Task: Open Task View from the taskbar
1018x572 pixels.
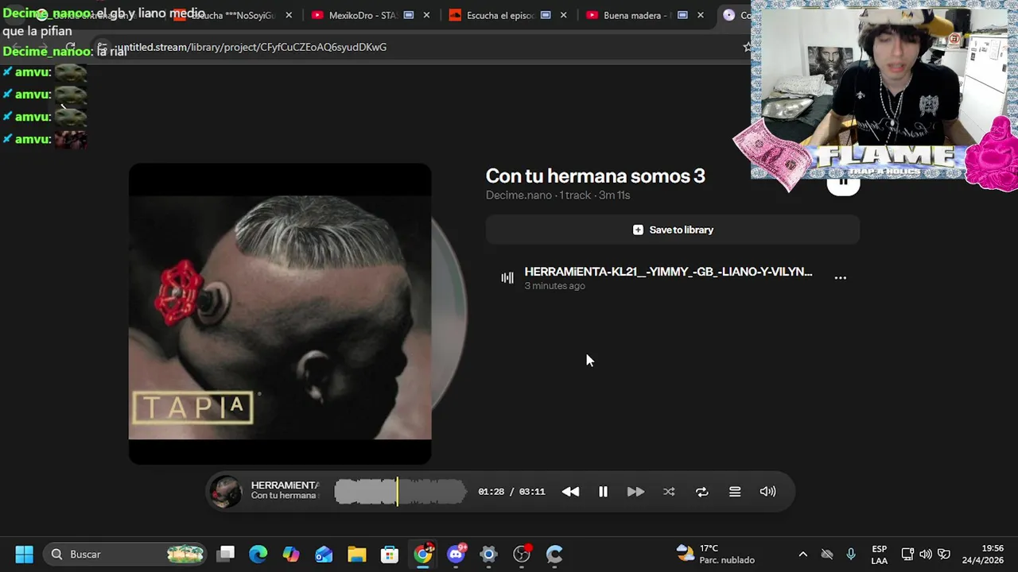Action: coord(226,554)
